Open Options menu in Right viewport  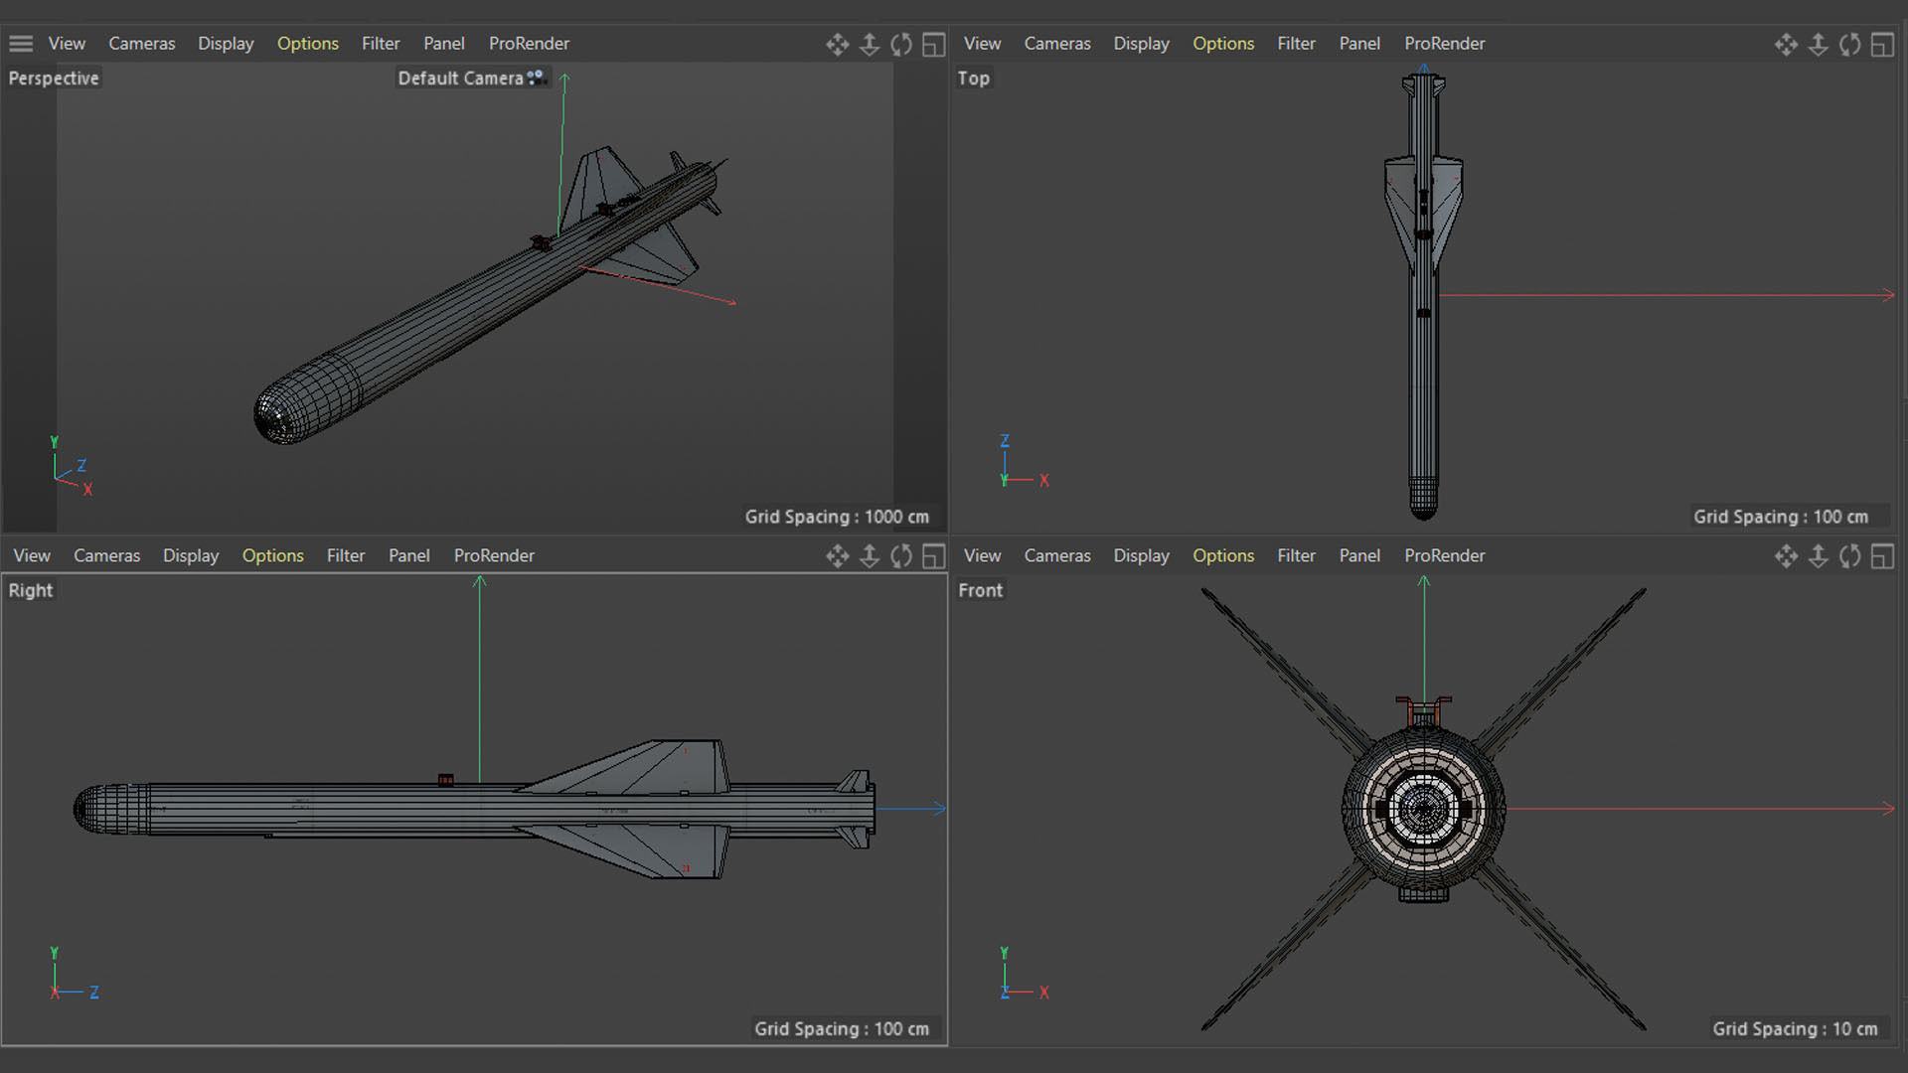(x=272, y=555)
